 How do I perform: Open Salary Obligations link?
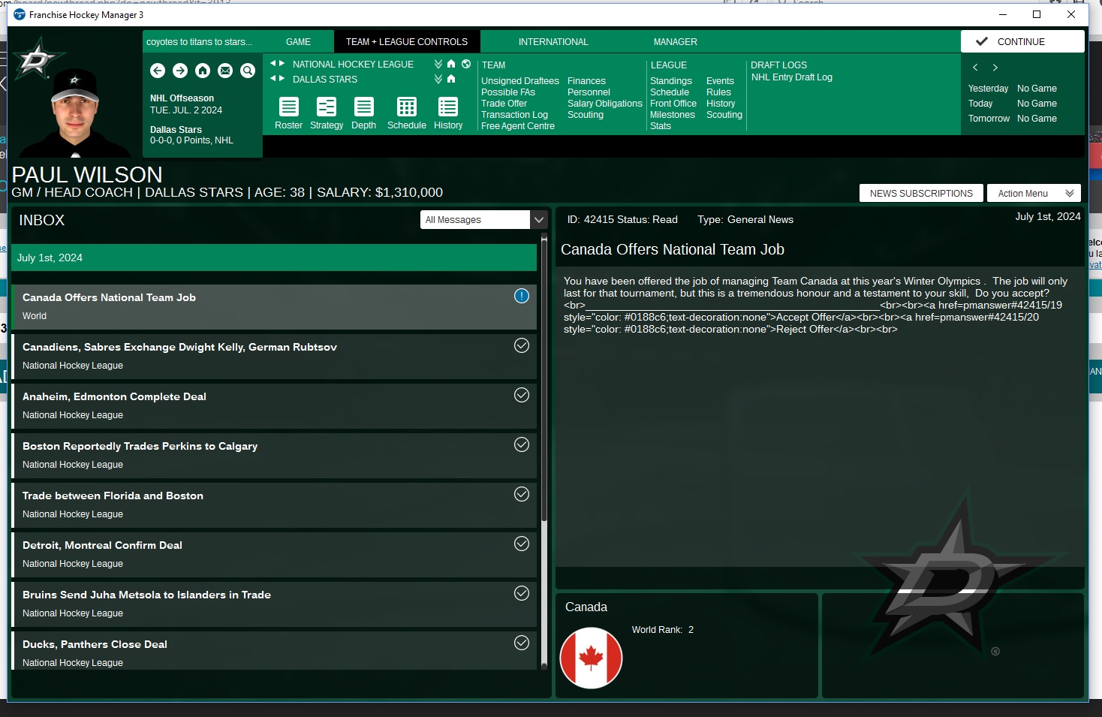[x=605, y=104]
